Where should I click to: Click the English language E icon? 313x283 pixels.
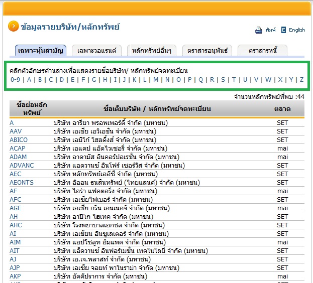[x=283, y=30]
